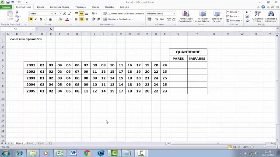Click Formatar cells button
The width and height of the screenshot is (280, 157).
coord(234,20)
